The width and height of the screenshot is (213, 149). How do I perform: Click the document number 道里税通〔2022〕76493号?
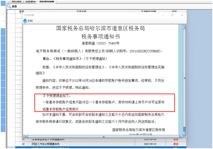pos(101,43)
